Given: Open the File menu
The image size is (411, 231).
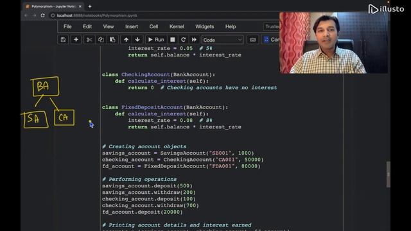Looking at the screenshot, I should (67, 26).
